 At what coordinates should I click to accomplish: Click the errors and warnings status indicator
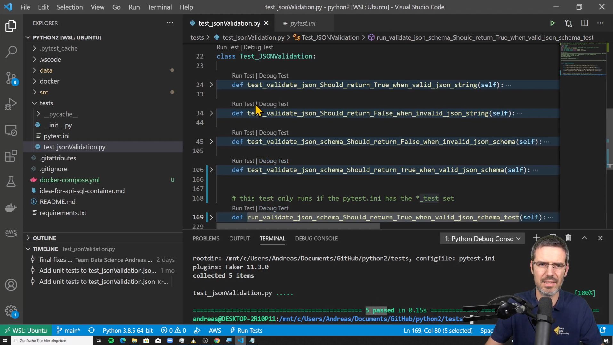(173, 330)
